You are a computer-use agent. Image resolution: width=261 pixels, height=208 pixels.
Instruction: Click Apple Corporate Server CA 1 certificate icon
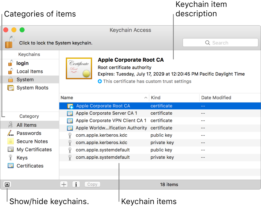click(70, 113)
